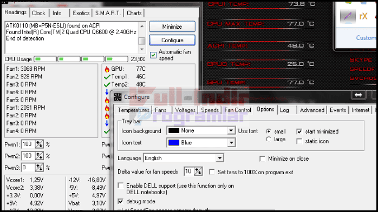Viewport: 378px width, 212px height.
Task: Click the Vbat 3,10V reading
Action: (x=87, y=203)
